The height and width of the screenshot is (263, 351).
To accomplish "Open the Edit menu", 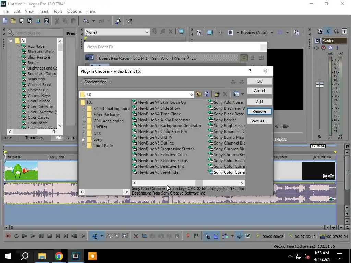I will point(17,11).
